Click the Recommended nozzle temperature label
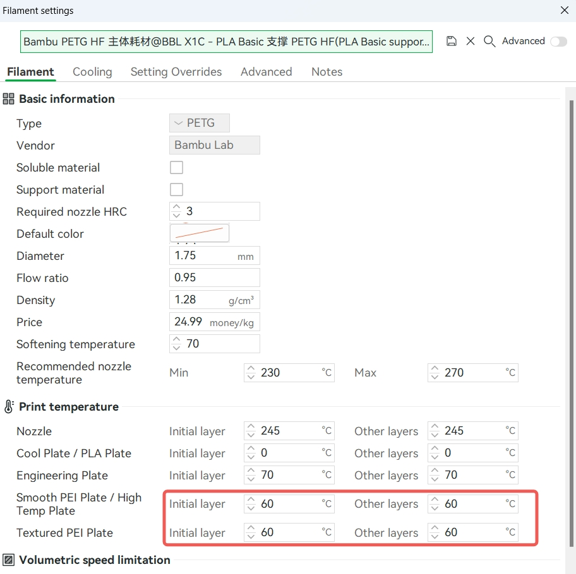The image size is (576, 574). click(x=74, y=373)
